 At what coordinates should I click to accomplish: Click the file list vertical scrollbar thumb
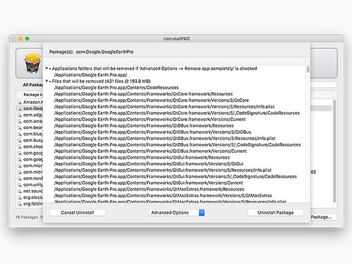click(x=308, y=69)
